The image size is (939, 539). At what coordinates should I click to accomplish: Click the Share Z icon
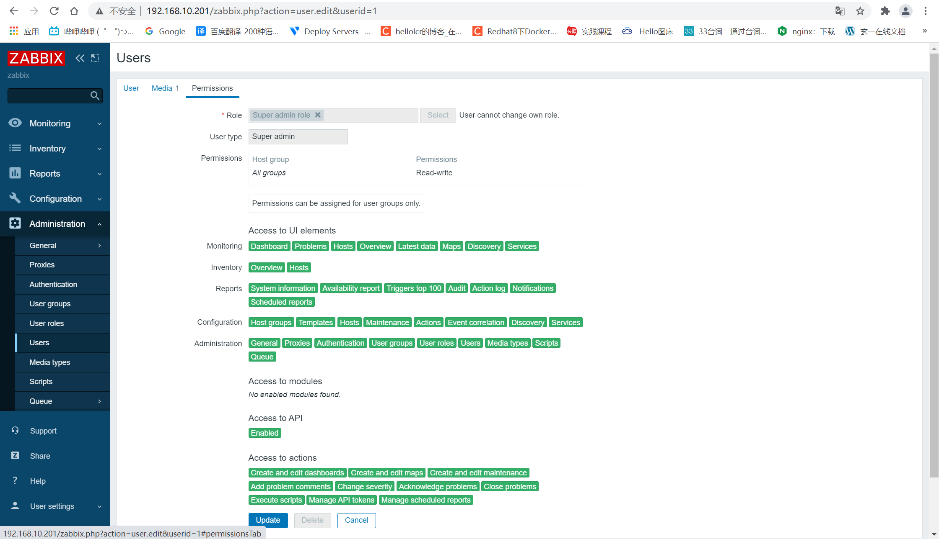coord(15,455)
